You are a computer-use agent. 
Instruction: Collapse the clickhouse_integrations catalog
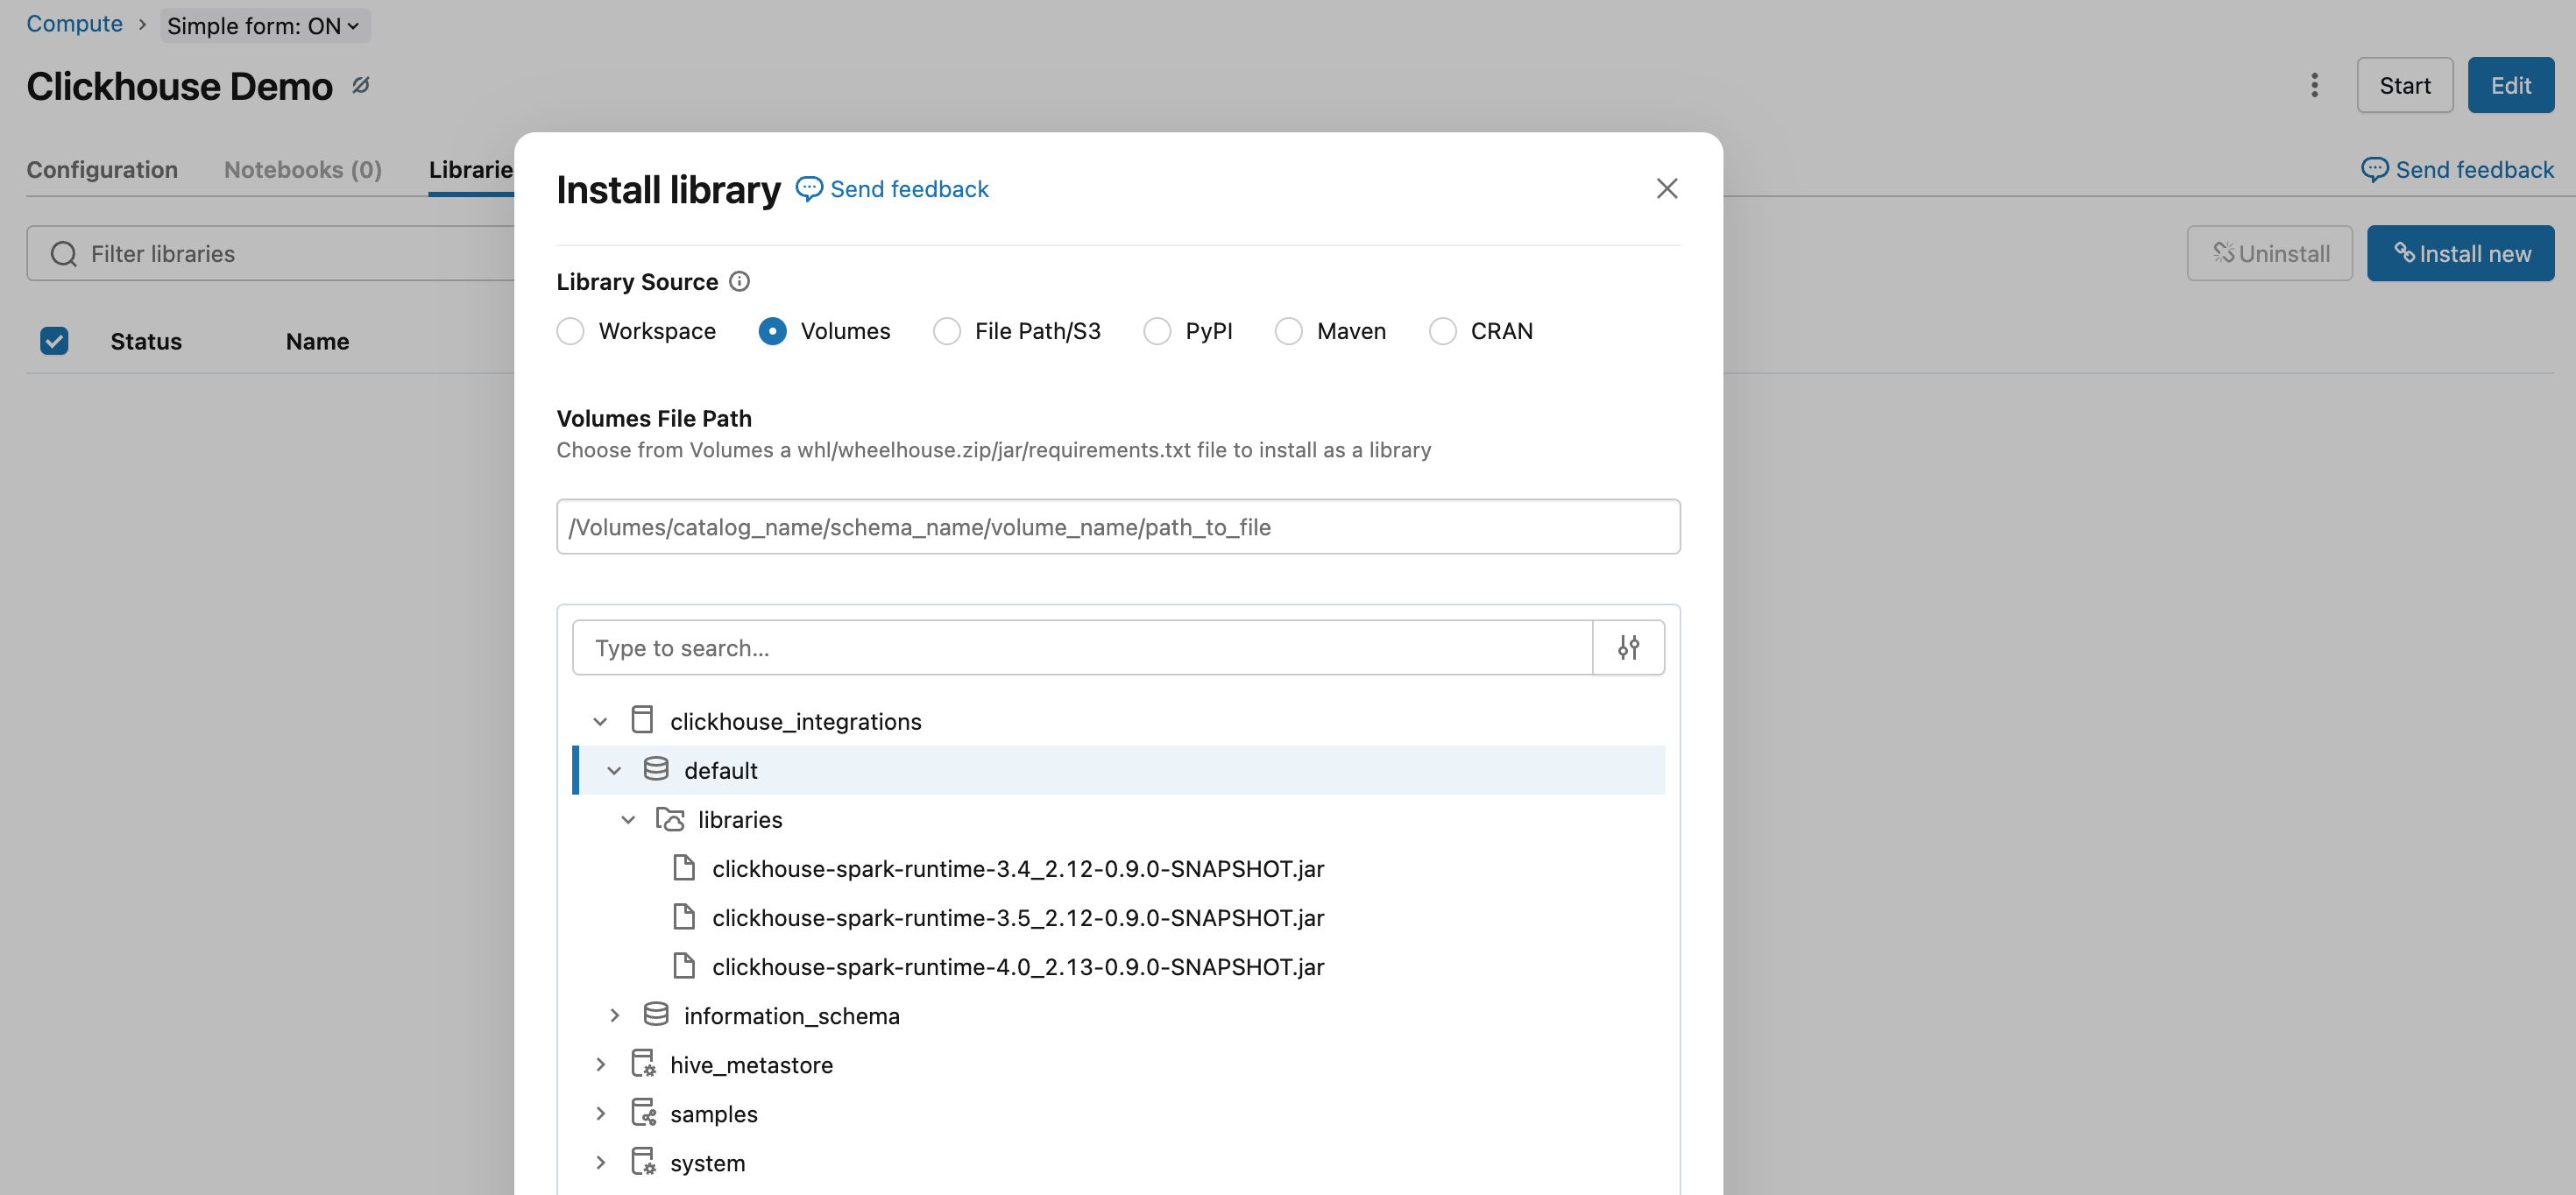pos(600,720)
